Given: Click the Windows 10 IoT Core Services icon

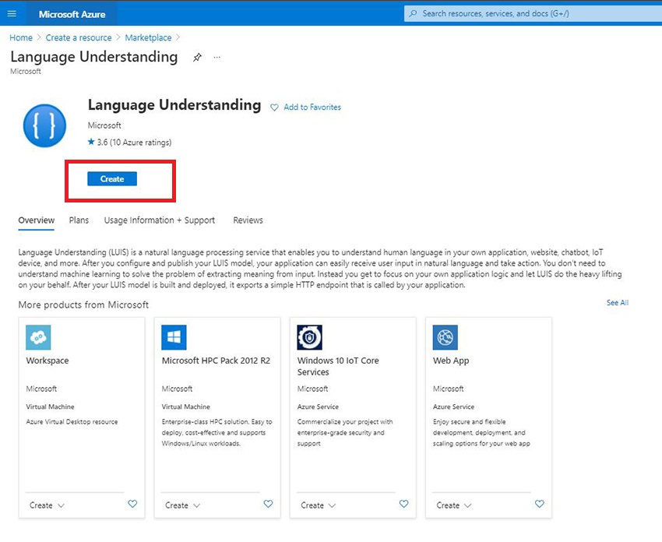Looking at the screenshot, I should (310, 337).
